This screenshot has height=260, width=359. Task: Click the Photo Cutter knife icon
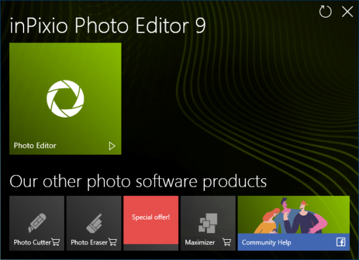(x=37, y=223)
